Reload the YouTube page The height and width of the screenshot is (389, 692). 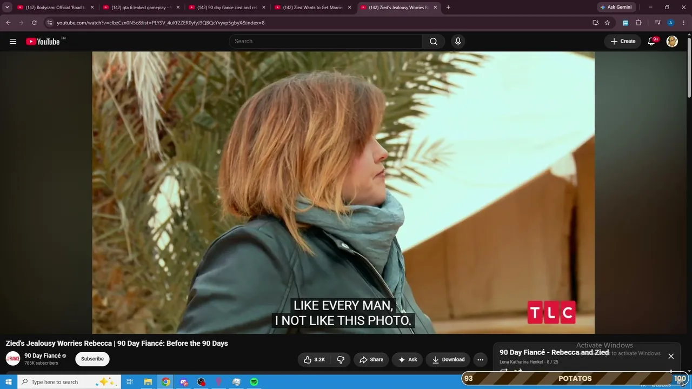pyautogui.click(x=34, y=23)
